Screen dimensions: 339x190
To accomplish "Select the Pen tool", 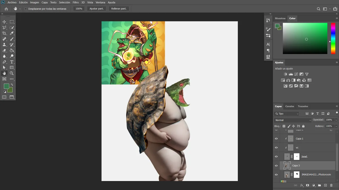I will pyautogui.click(x=4, y=62).
